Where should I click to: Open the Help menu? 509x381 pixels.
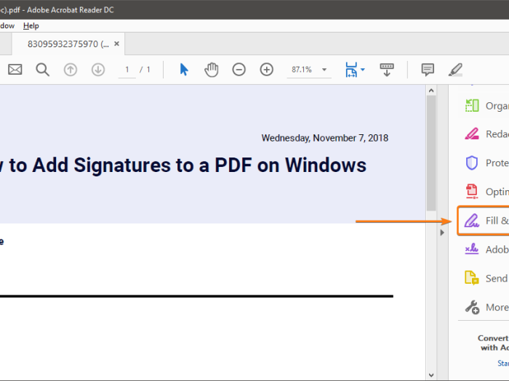click(31, 26)
